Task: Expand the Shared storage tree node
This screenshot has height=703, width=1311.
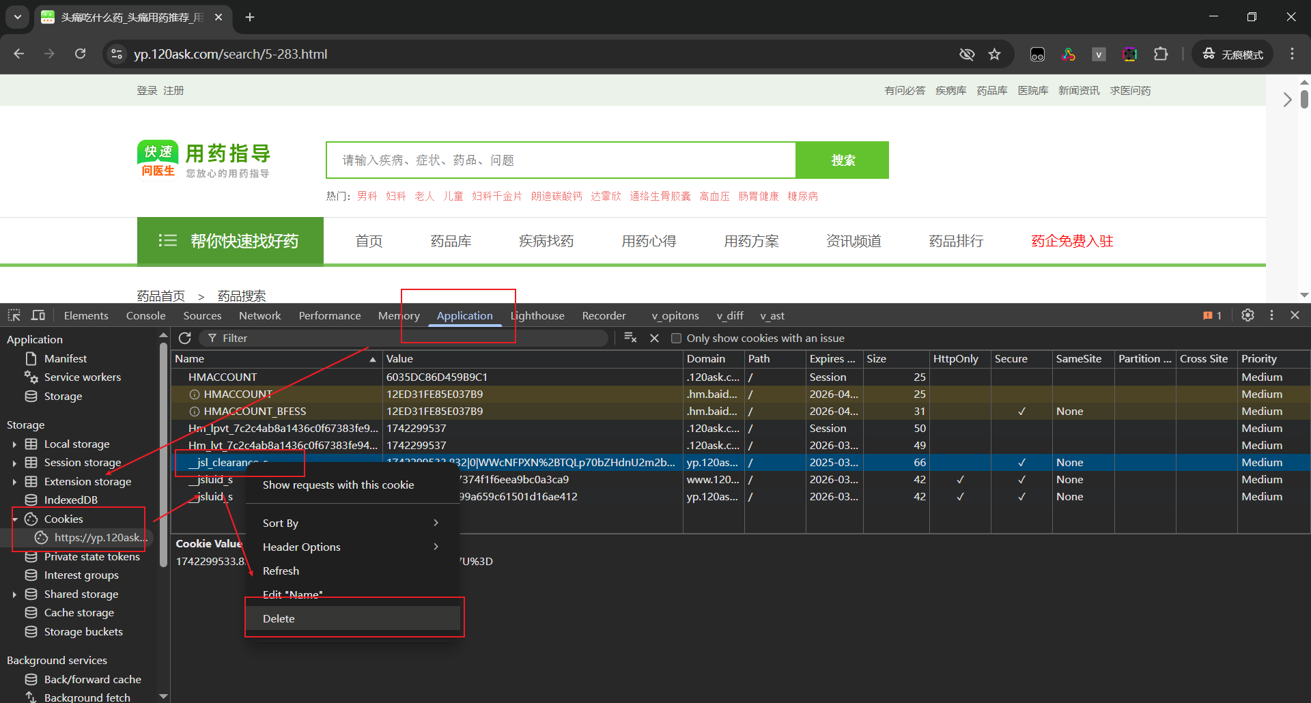Action: coord(14,594)
